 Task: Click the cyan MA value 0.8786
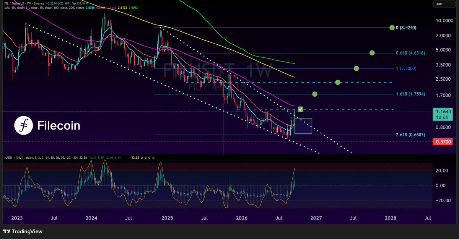(x=90, y=8)
